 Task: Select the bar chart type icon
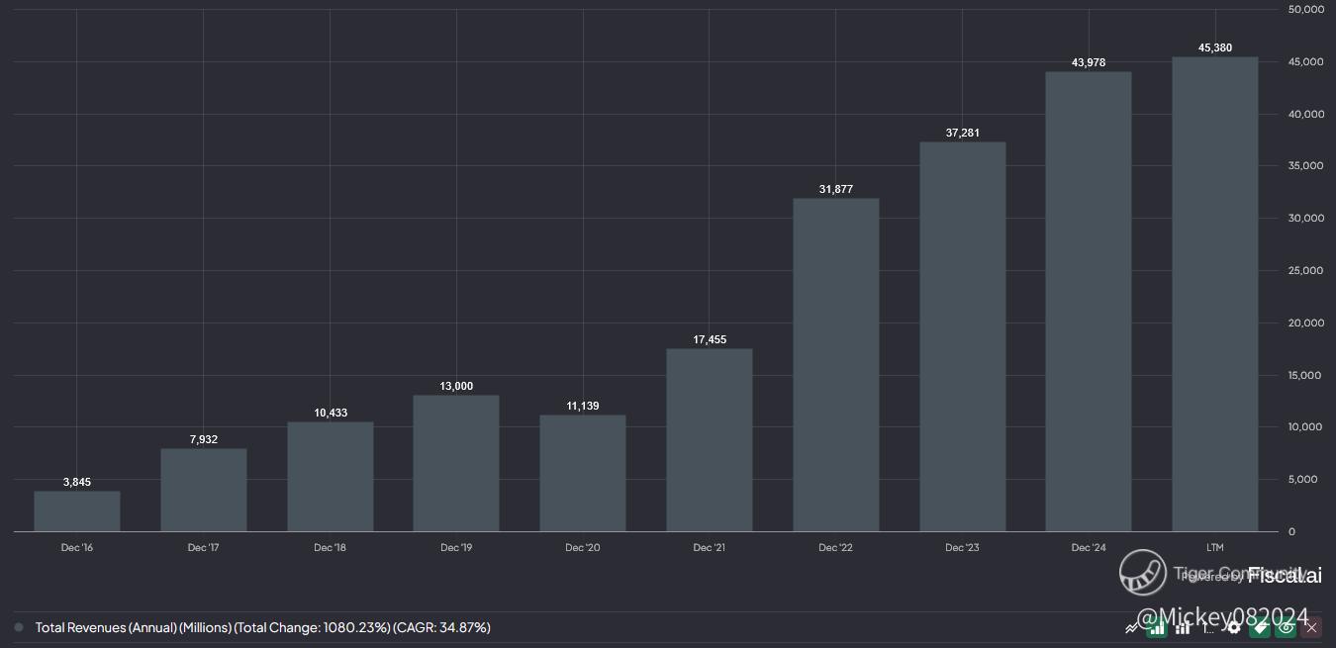[x=1157, y=627]
